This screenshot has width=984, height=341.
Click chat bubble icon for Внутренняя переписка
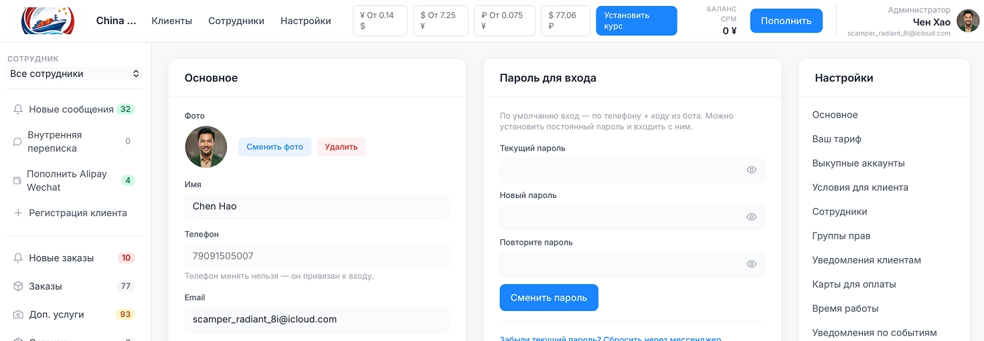(x=17, y=142)
